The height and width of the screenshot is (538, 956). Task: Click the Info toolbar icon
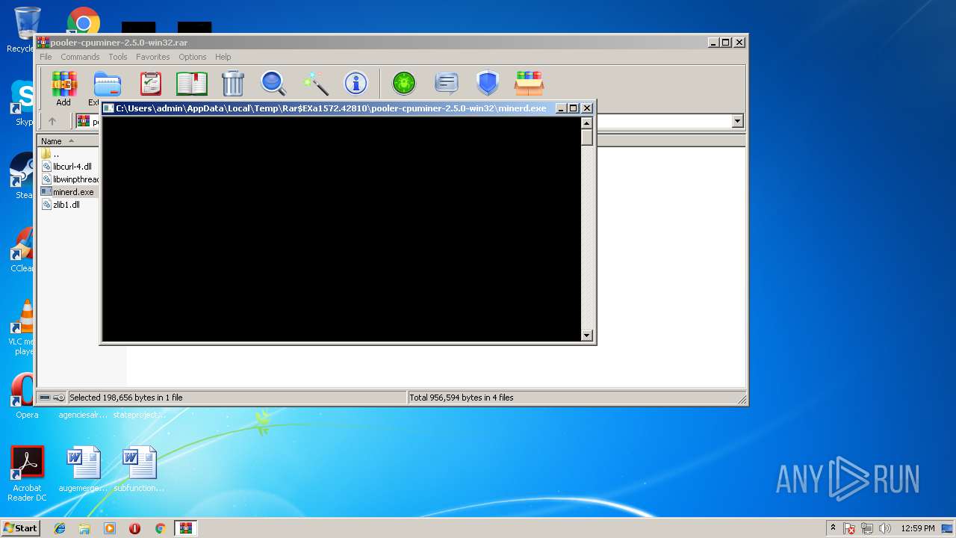coord(356,83)
